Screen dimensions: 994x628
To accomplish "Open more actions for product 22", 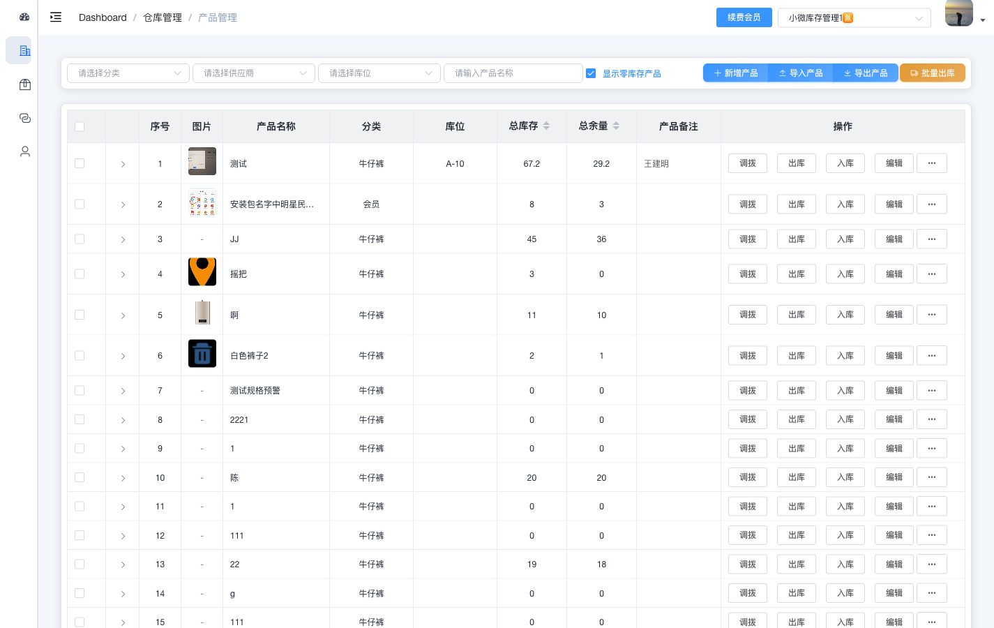I will point(932,565).
